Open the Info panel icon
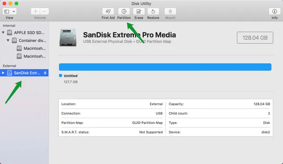The image size is (283, 164). click(x=275, y=11)
